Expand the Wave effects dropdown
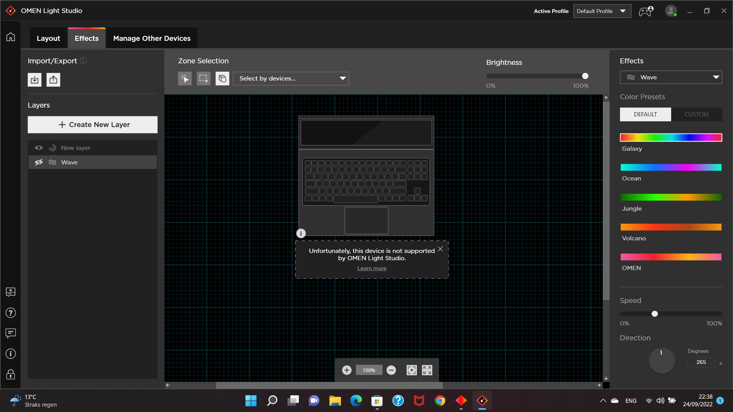 point(671,77)
